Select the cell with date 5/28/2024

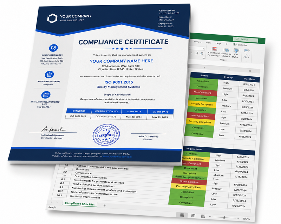[247, 119]
